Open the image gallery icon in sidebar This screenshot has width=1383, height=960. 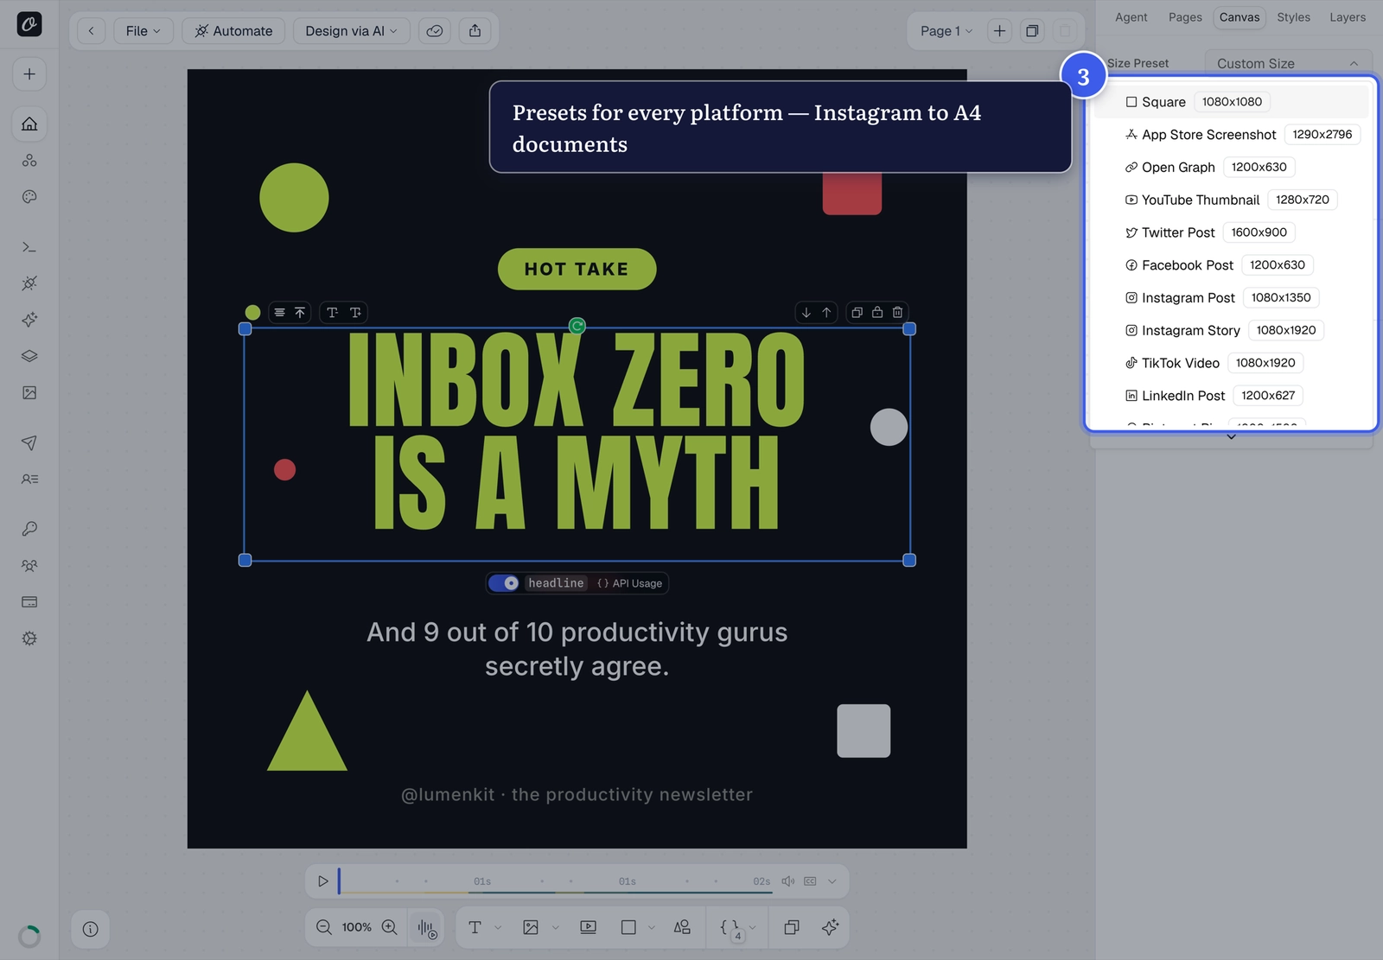[x=29, y=392]
